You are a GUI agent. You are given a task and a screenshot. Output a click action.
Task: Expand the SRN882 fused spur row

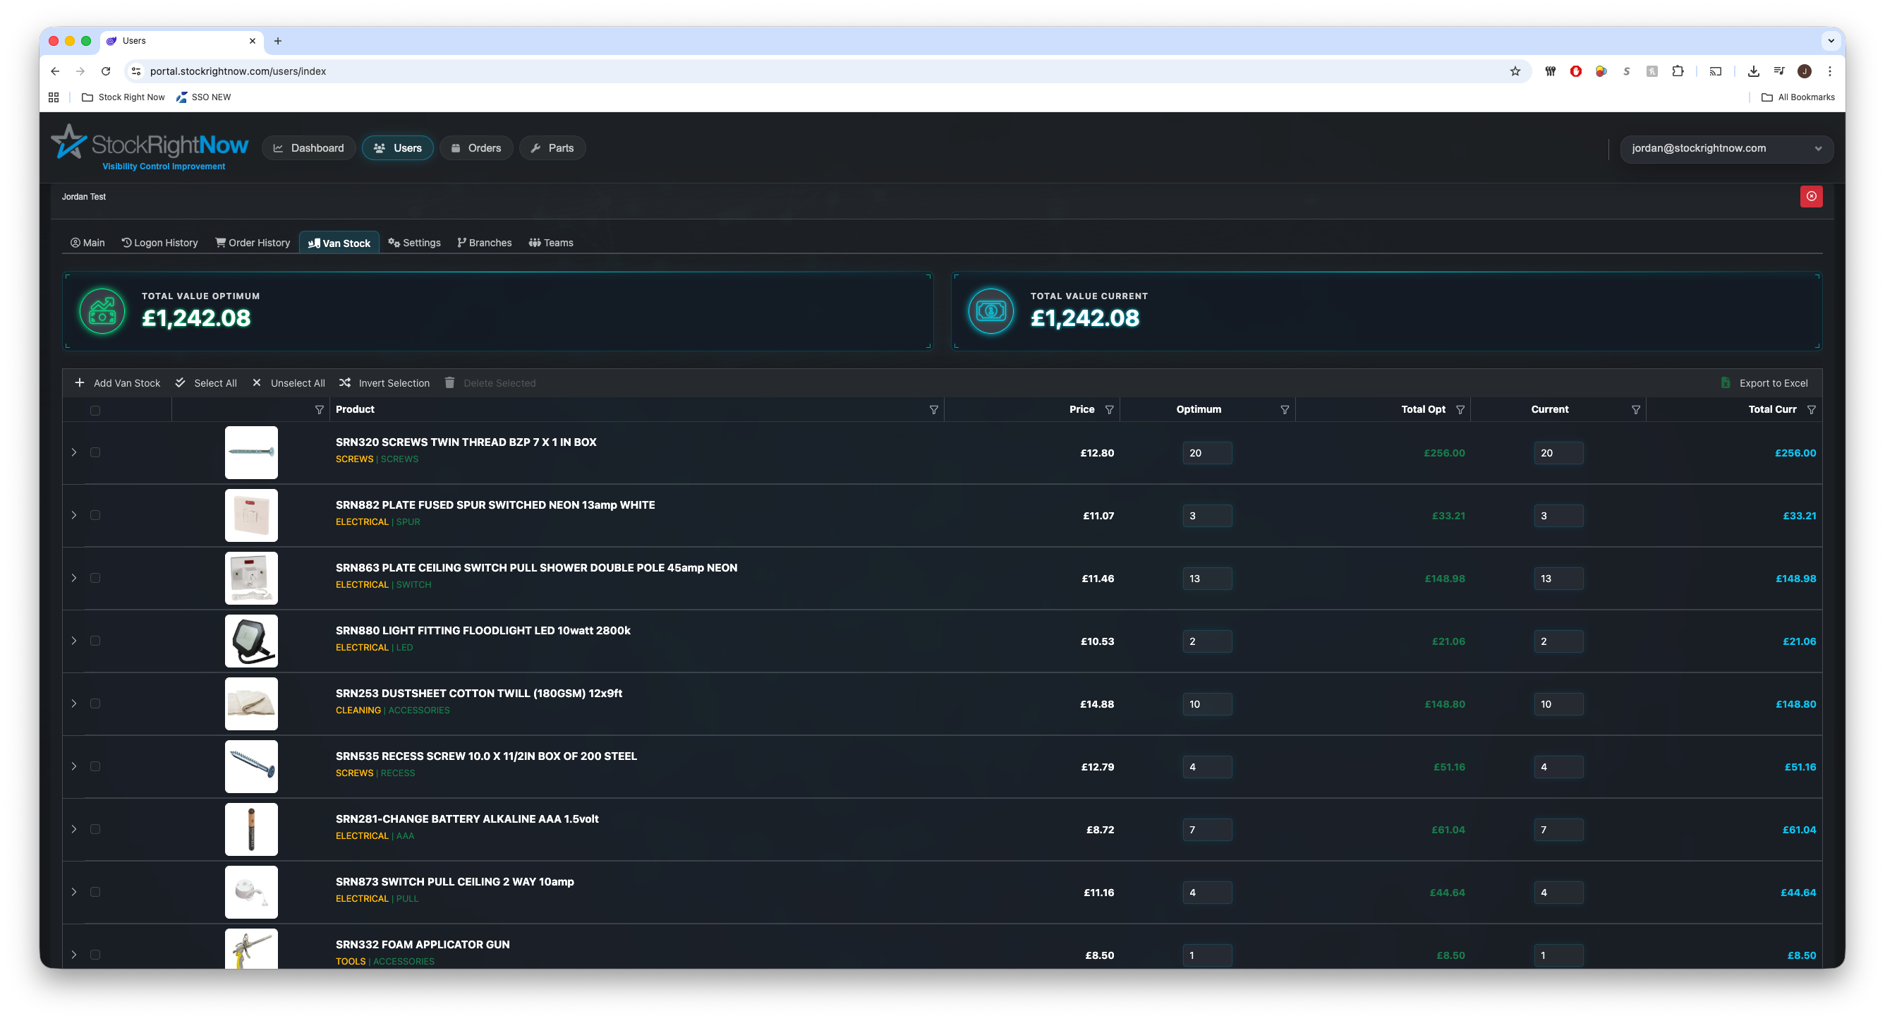(x=74, y=515)
